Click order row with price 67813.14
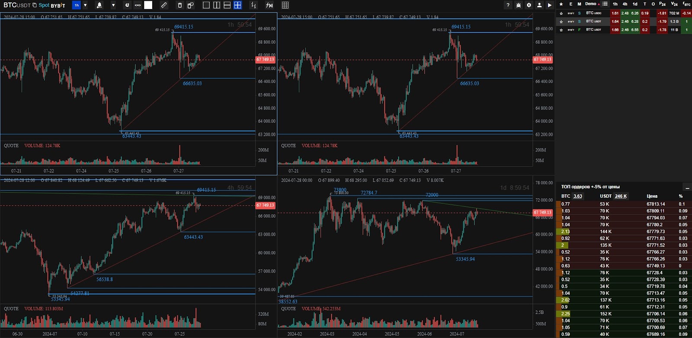Image resolution: width=692 pixels, height=338 pixels. [x=624, y=204]
